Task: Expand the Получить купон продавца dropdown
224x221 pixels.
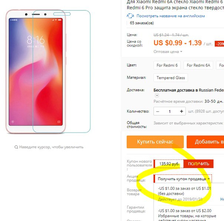Action: pyautogui.click(x=183, y=179)
